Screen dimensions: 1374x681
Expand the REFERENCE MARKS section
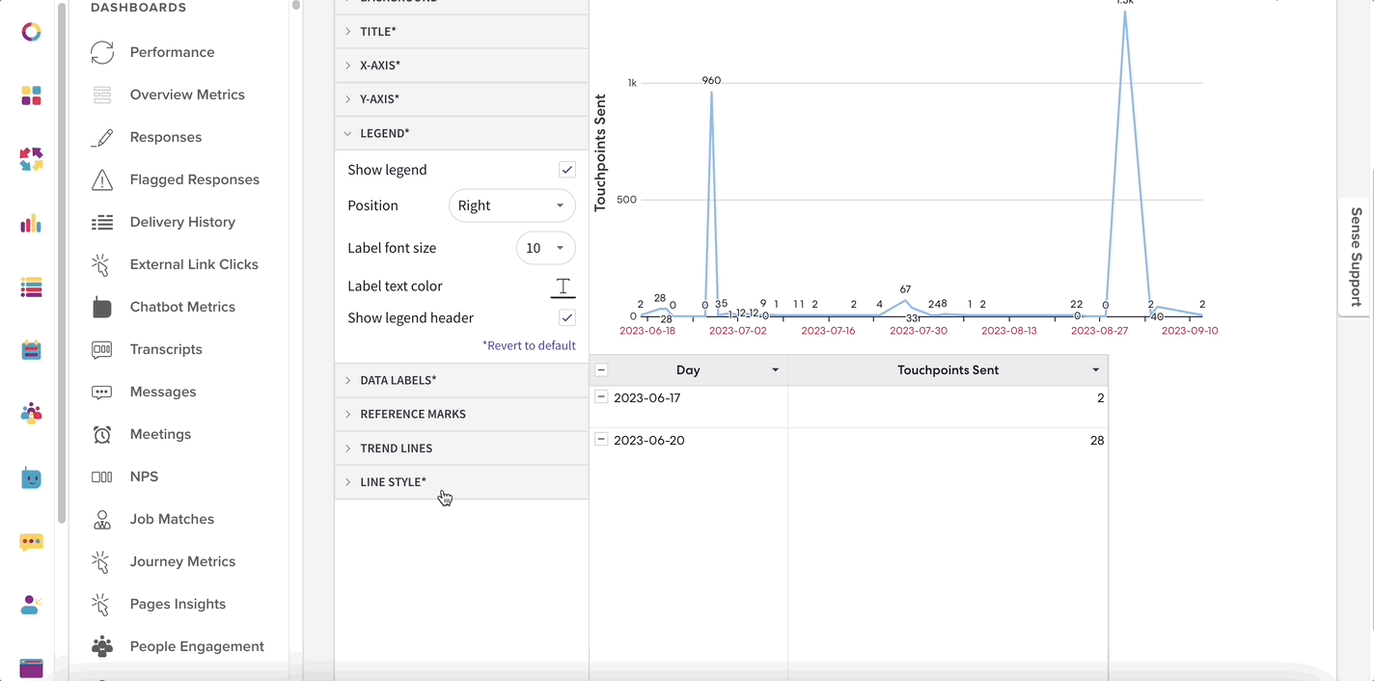coord(461,414)
